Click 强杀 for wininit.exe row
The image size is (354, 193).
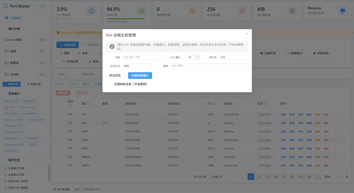tap(326, 166)
